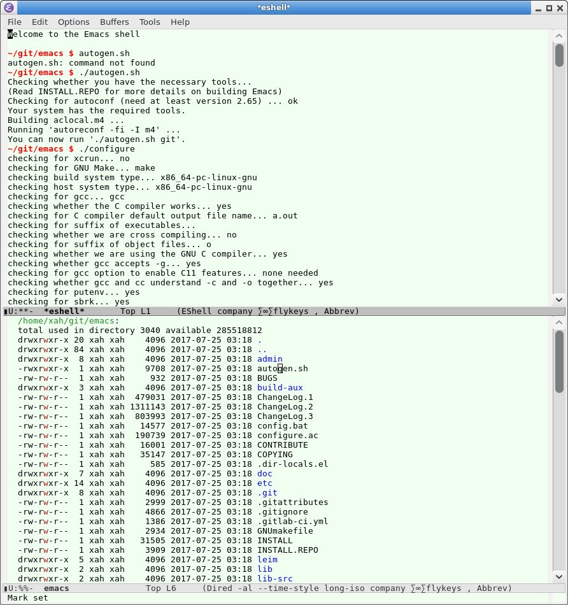Click the Emacs icon in the title bar

tap(8, 8)
